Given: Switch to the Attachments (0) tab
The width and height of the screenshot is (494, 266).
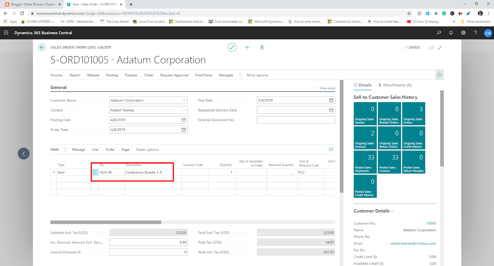Looking at the screenshot, I should click(395, 85).
